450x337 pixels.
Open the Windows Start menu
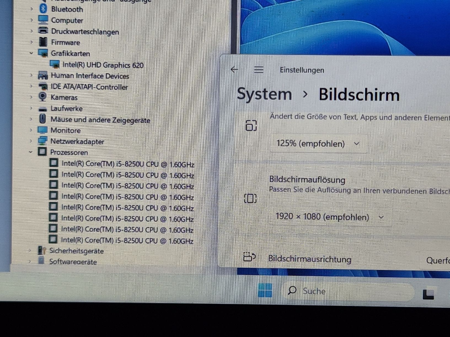[x=265, y=290]
